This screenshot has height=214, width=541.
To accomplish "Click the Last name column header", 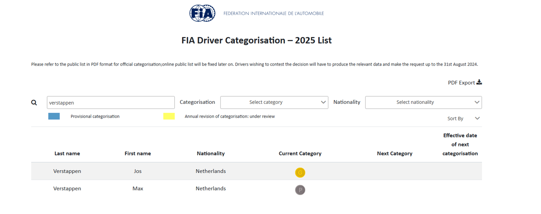I will pyautogui.click(x=67, y=154).
